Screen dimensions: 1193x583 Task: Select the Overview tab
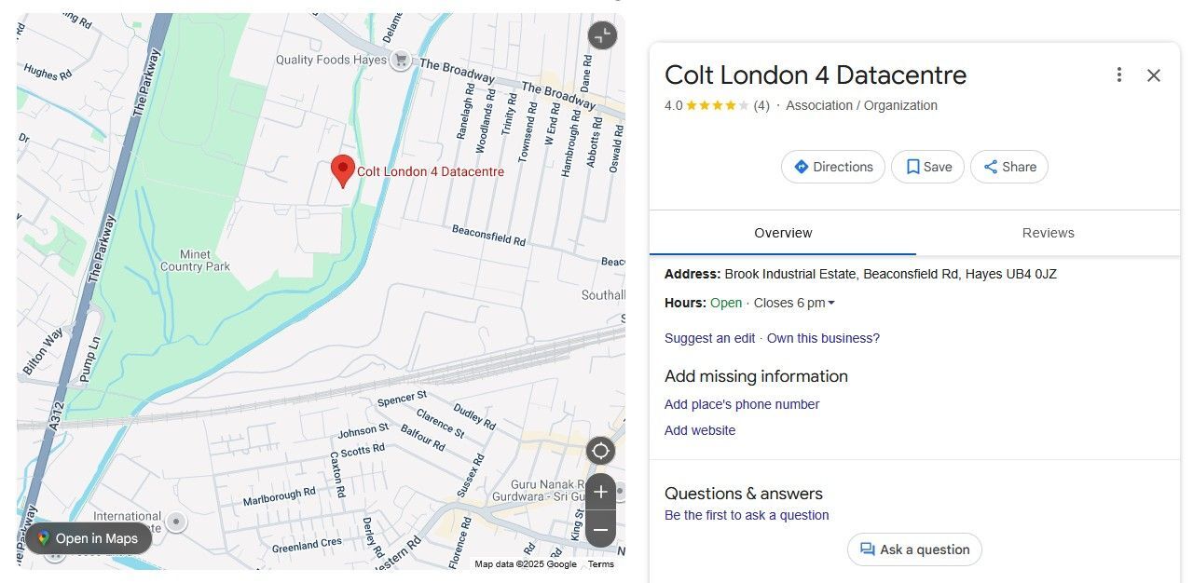[x=783, y=233]
